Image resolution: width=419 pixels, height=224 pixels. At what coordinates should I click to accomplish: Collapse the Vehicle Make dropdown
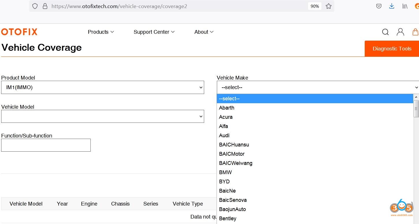click(x=318, y=87)
